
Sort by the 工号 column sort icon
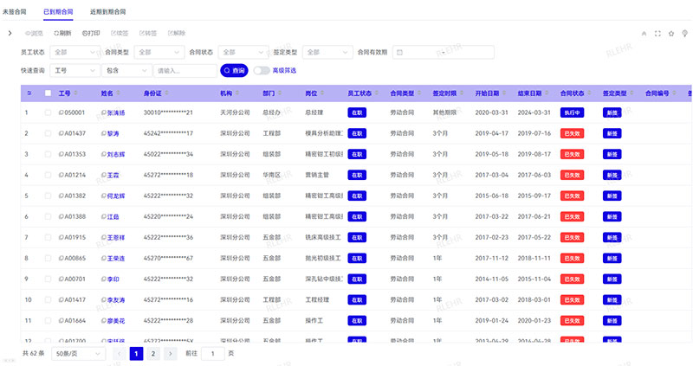(75, 93)
